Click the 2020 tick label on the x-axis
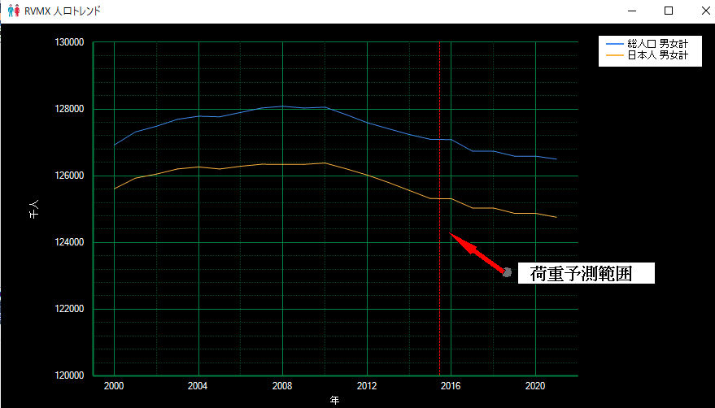The image size is (715, 408). coord(535,385)
